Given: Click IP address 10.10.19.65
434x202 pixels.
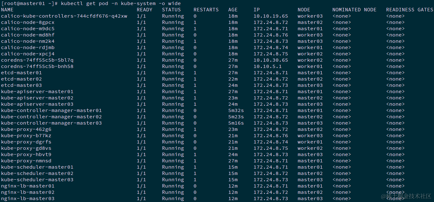Looking at the screenshot, I should tap(271, 16).
